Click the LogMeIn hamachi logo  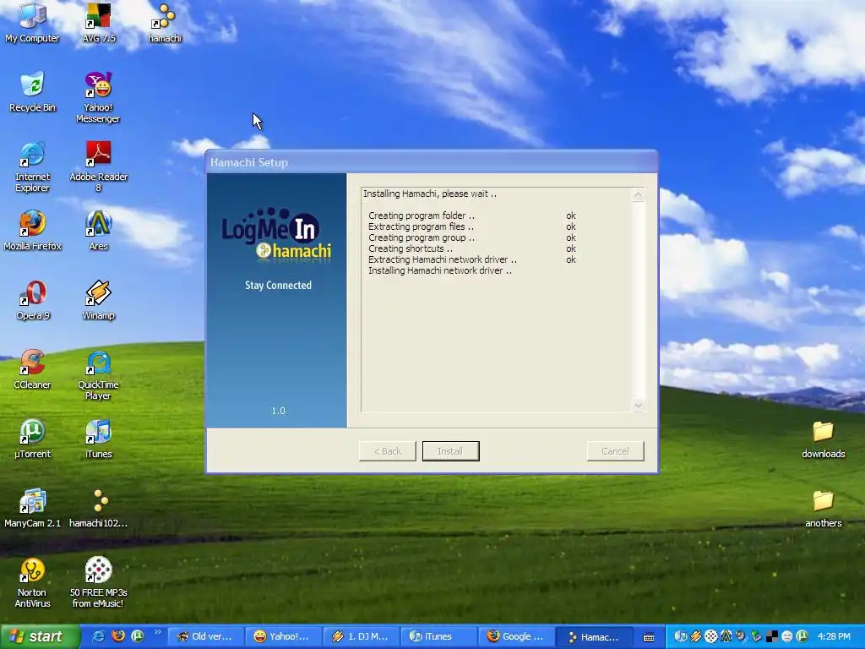click(x=276, y=233)
